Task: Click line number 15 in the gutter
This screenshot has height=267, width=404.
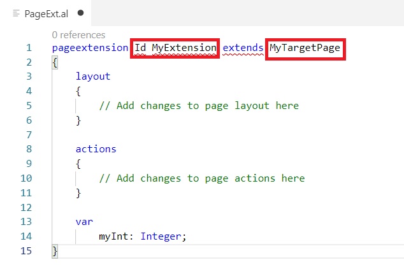Action: point(26,251)
